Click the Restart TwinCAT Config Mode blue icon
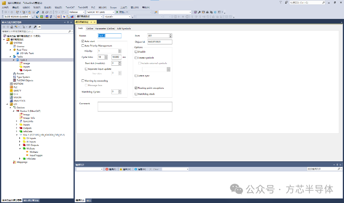Screen dimensions: 344x203 coord(47,17)
